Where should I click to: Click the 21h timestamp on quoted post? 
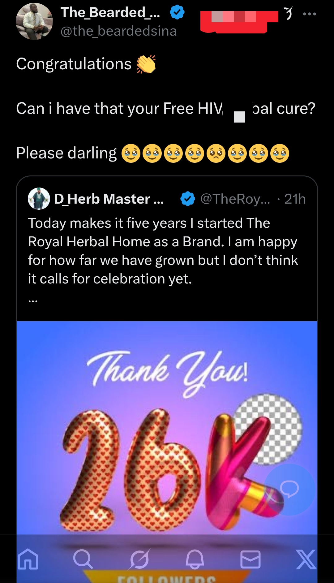(295, 199)
